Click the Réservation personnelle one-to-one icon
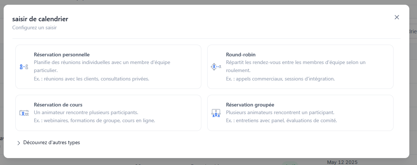417x165 pixels. click(24, 67)
